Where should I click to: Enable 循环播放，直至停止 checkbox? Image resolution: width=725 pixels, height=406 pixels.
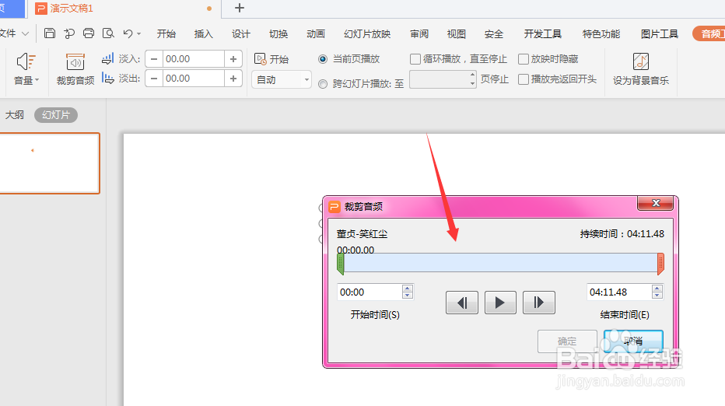click(x=415, y=59)
